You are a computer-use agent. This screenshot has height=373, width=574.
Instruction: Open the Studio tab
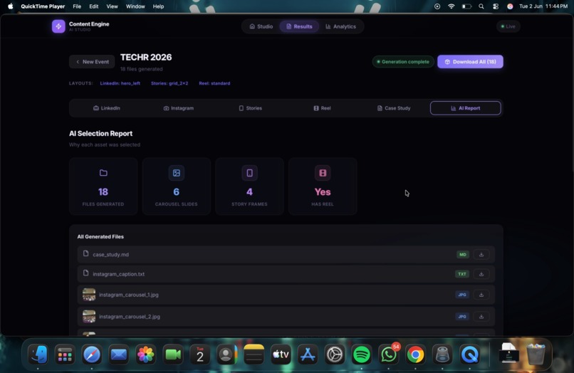point(261,26)
